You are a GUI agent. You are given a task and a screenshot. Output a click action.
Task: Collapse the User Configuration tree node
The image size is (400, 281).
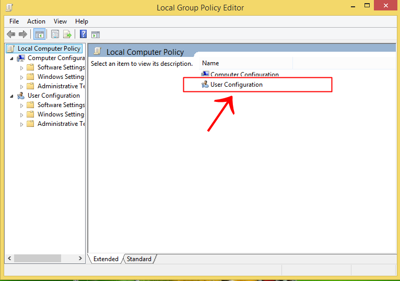coord(11,96)
